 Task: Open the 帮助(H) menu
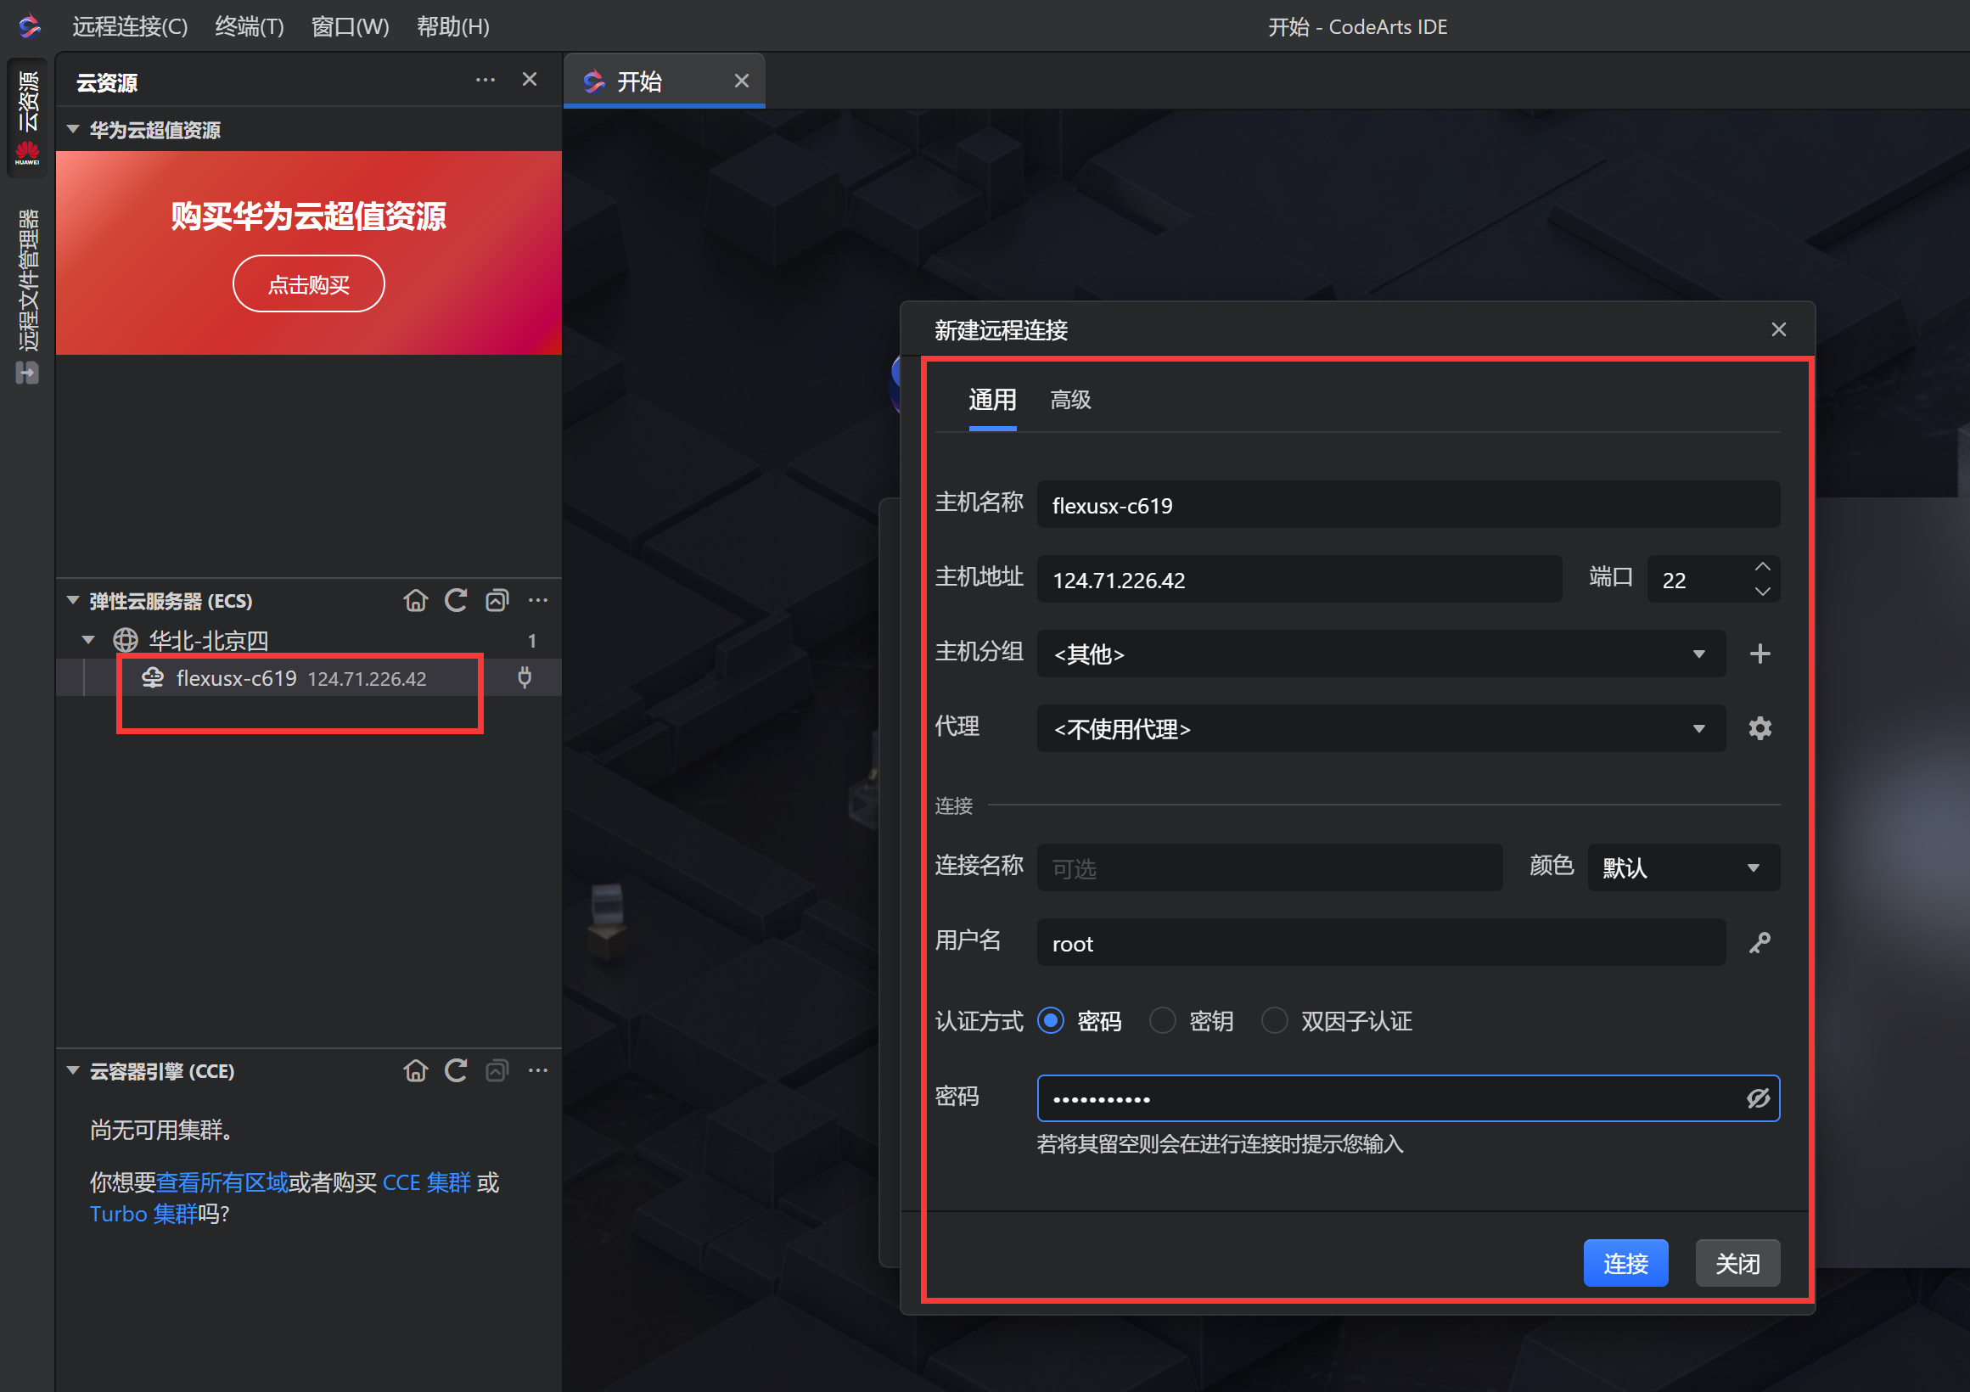pyautogui.click(x=453, y=26)
